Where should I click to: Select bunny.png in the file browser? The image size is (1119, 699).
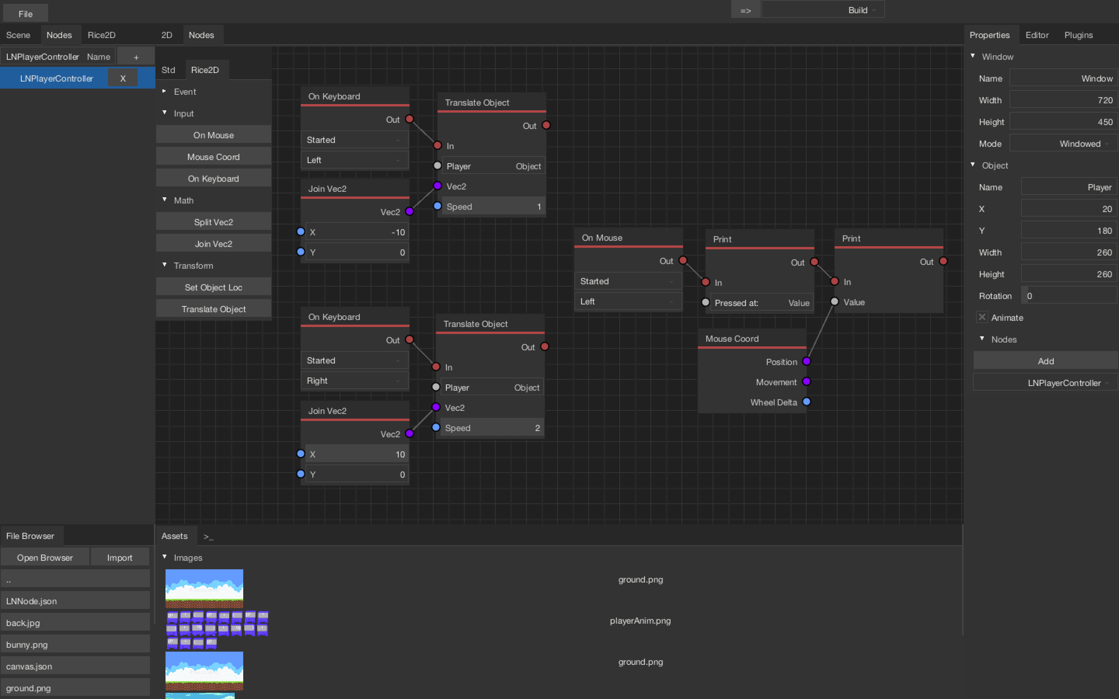pos(75,644)
